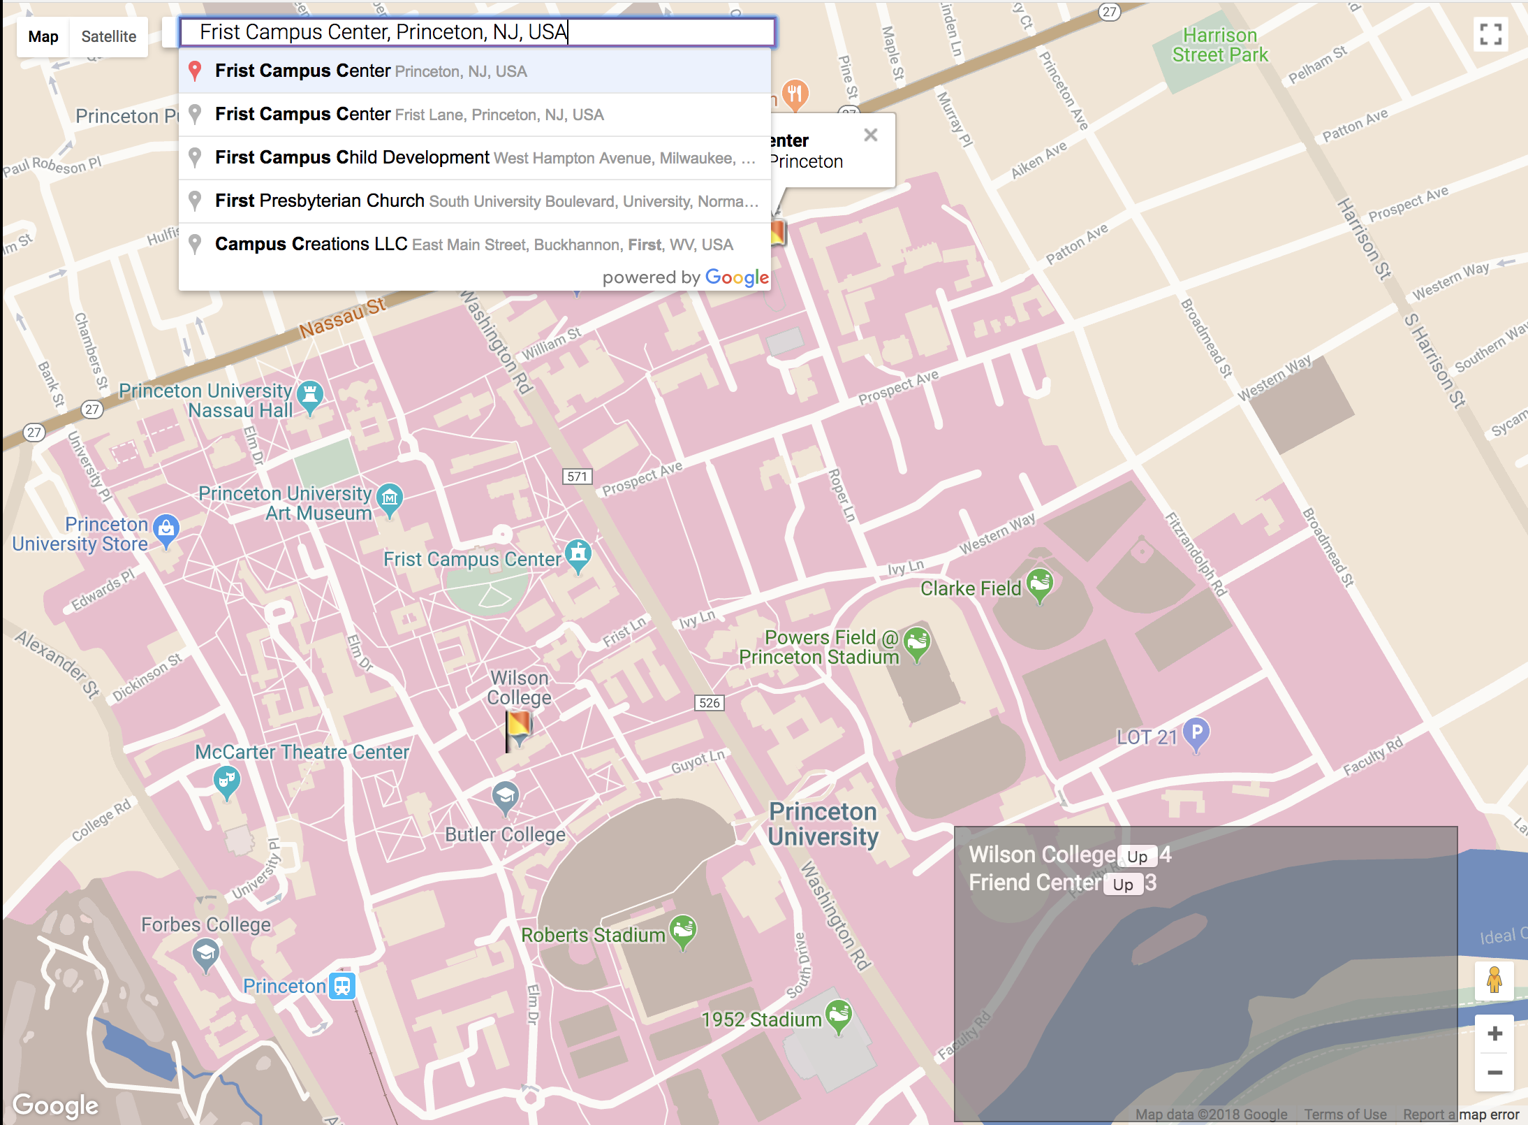Viewport: 1528px width, 1125px height.
Task: Switch to Satellite view
Action: point(108,36)
